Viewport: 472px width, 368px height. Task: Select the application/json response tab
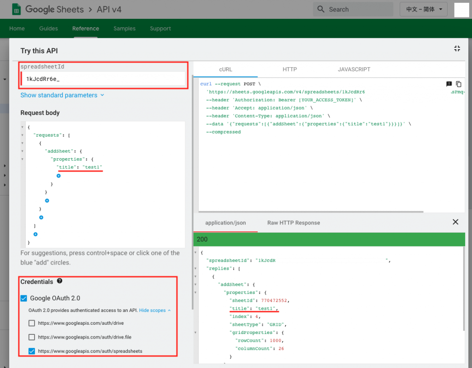225,223
